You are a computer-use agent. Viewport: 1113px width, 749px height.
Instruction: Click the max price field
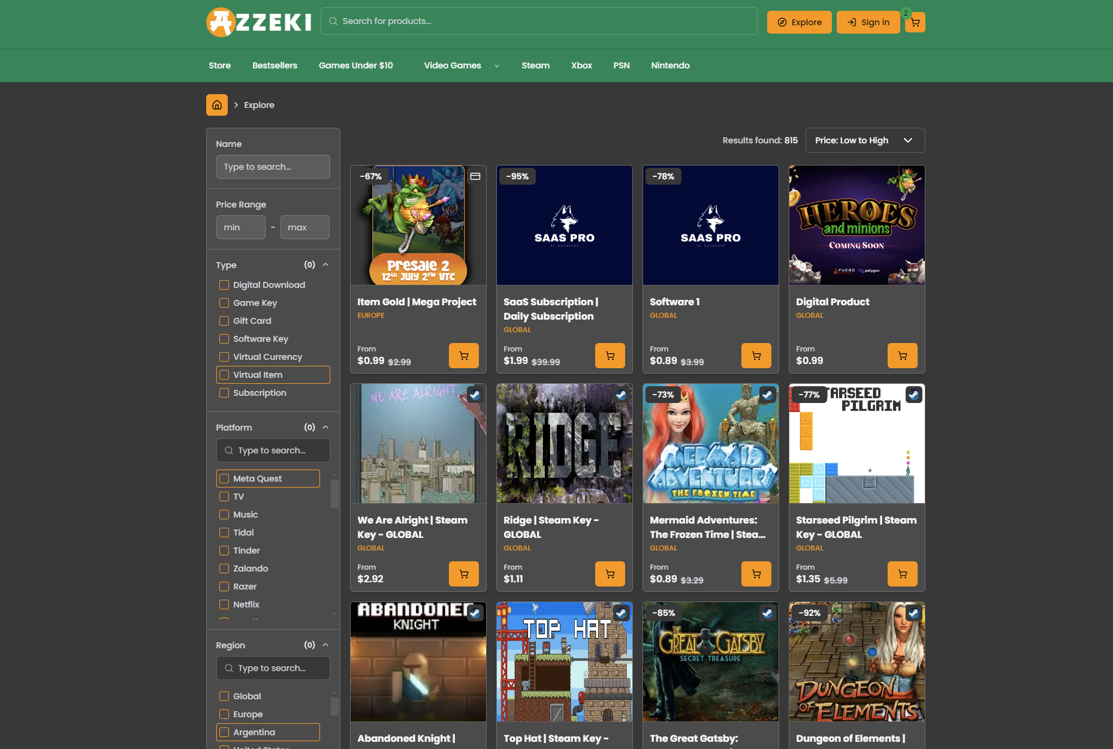[x=305, y=227]
